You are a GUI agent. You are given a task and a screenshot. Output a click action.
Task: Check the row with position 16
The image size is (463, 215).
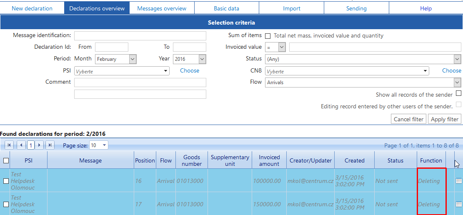tap(6, 181)
